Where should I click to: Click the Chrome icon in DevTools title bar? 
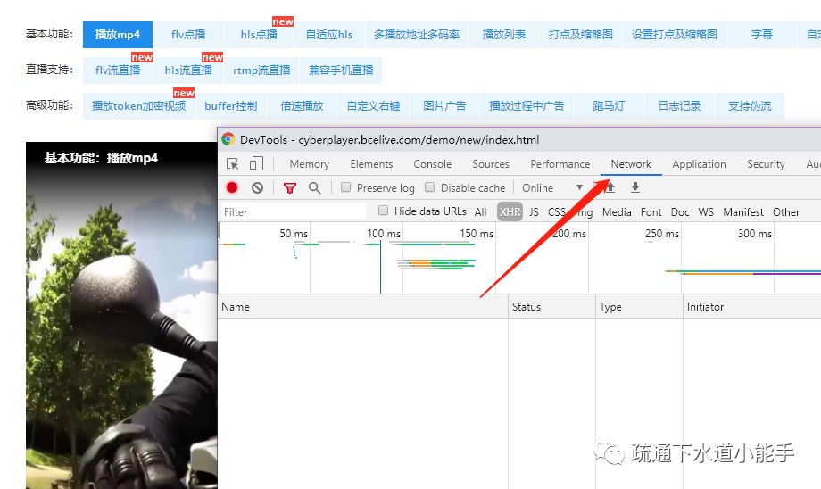(228, 139)
